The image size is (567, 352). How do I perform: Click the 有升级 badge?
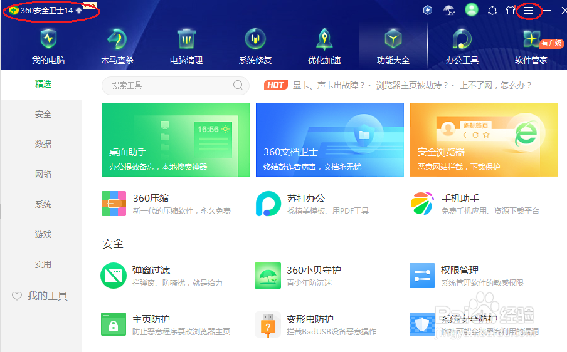[x=551, y=43]
